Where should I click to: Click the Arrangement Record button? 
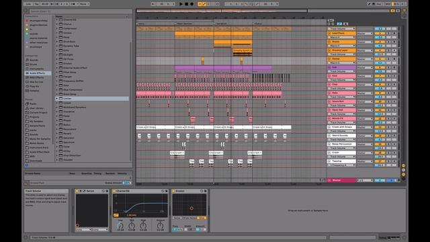click(191, 4)
